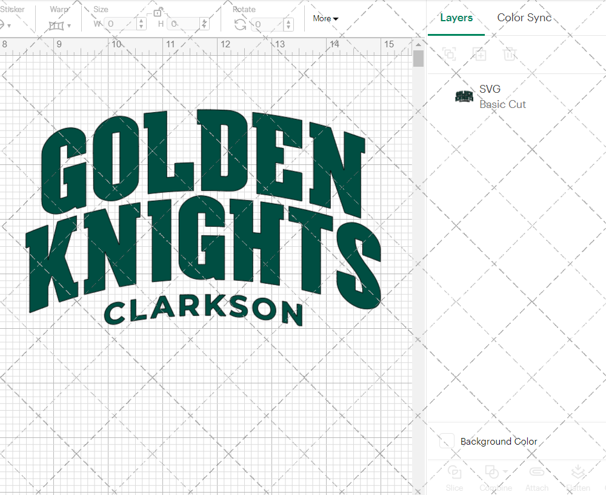
Task: Open the More dropdown
Action: pos(325,19)
